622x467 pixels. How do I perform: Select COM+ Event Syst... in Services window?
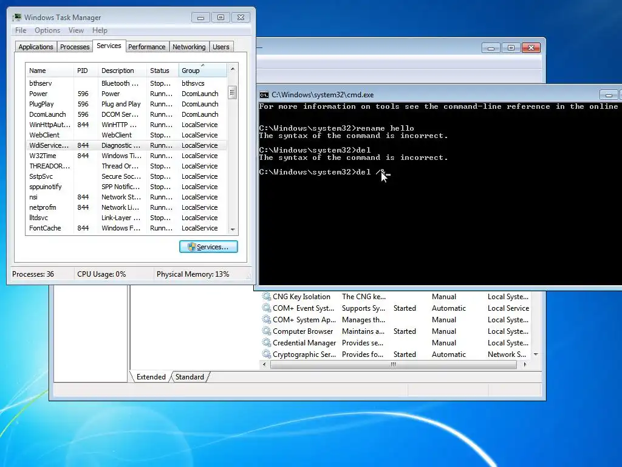pyautogui.click(x=304, y=308)
